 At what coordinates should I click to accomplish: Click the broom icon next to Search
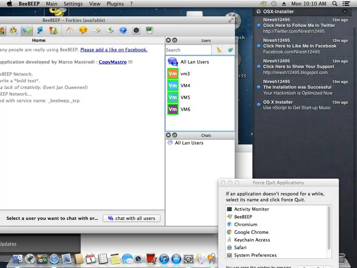219,50
